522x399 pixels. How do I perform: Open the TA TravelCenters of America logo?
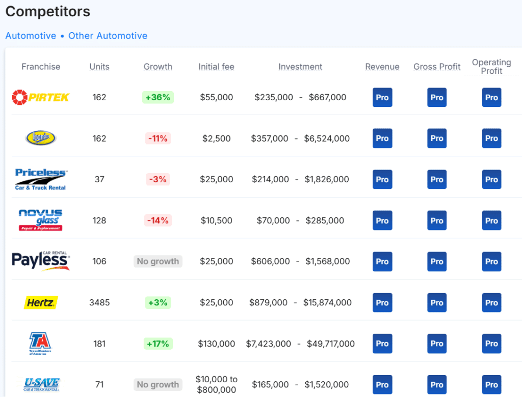coord(41,344)
